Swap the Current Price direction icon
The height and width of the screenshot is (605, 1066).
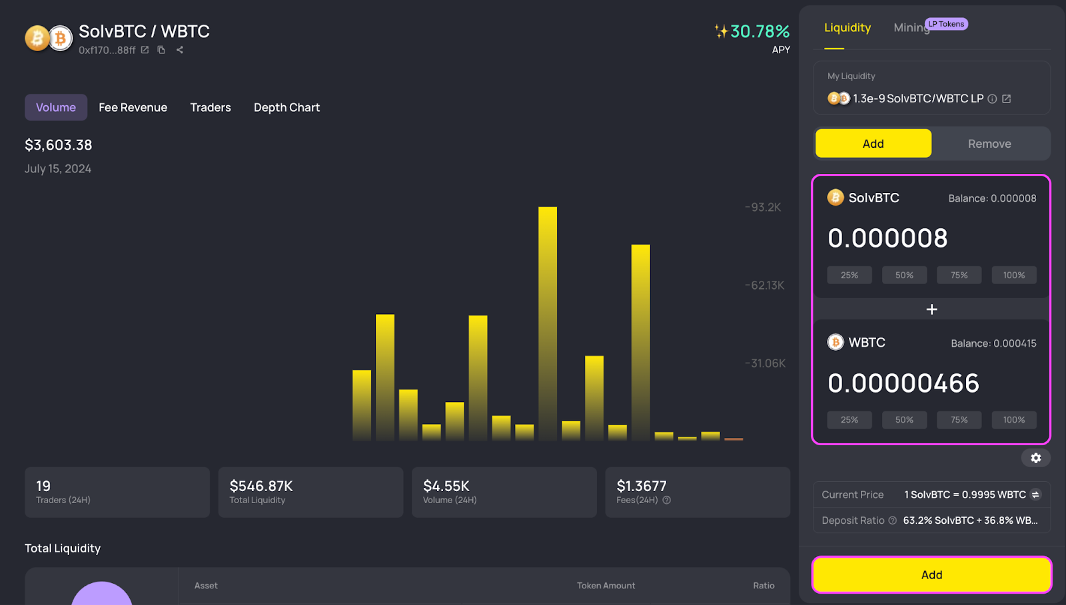pos(1035,495)
